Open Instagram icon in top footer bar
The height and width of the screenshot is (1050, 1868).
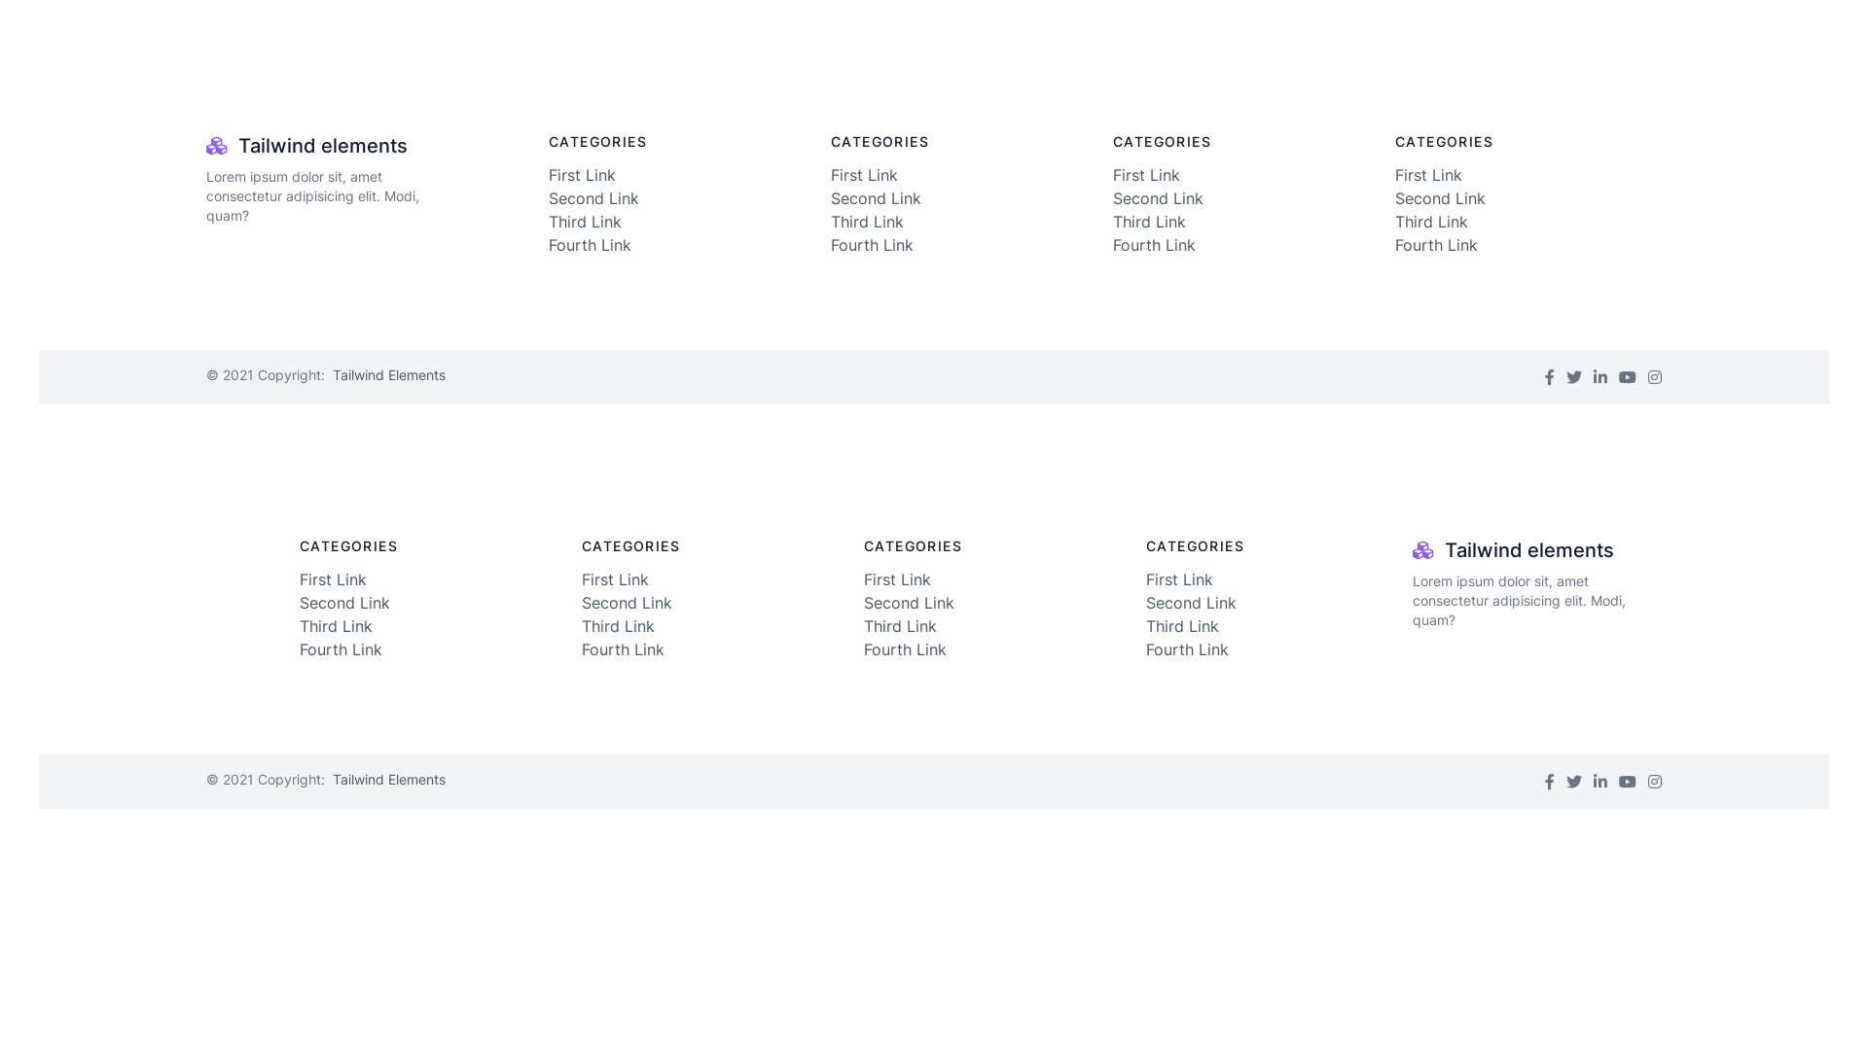click(x=1655, y=377)
